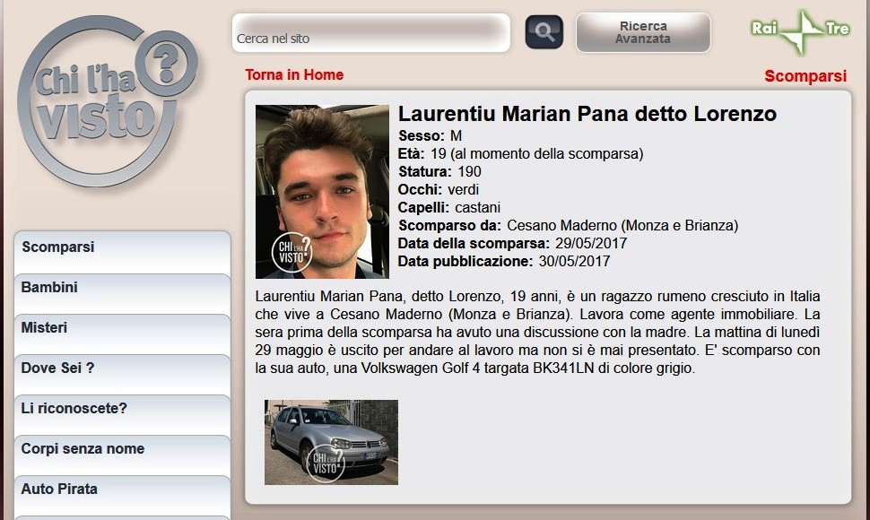Screen dimensions: 870x520
Task: Open Ricerca Avanzata search
Action: [x=643, y=32]
